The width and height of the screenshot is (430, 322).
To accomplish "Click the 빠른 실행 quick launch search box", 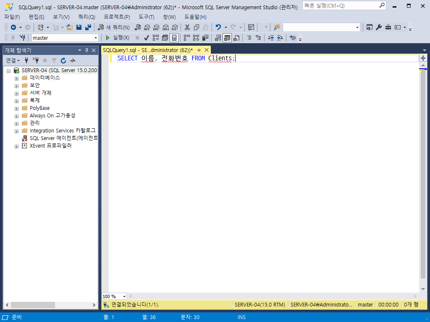I will (344, 5).
